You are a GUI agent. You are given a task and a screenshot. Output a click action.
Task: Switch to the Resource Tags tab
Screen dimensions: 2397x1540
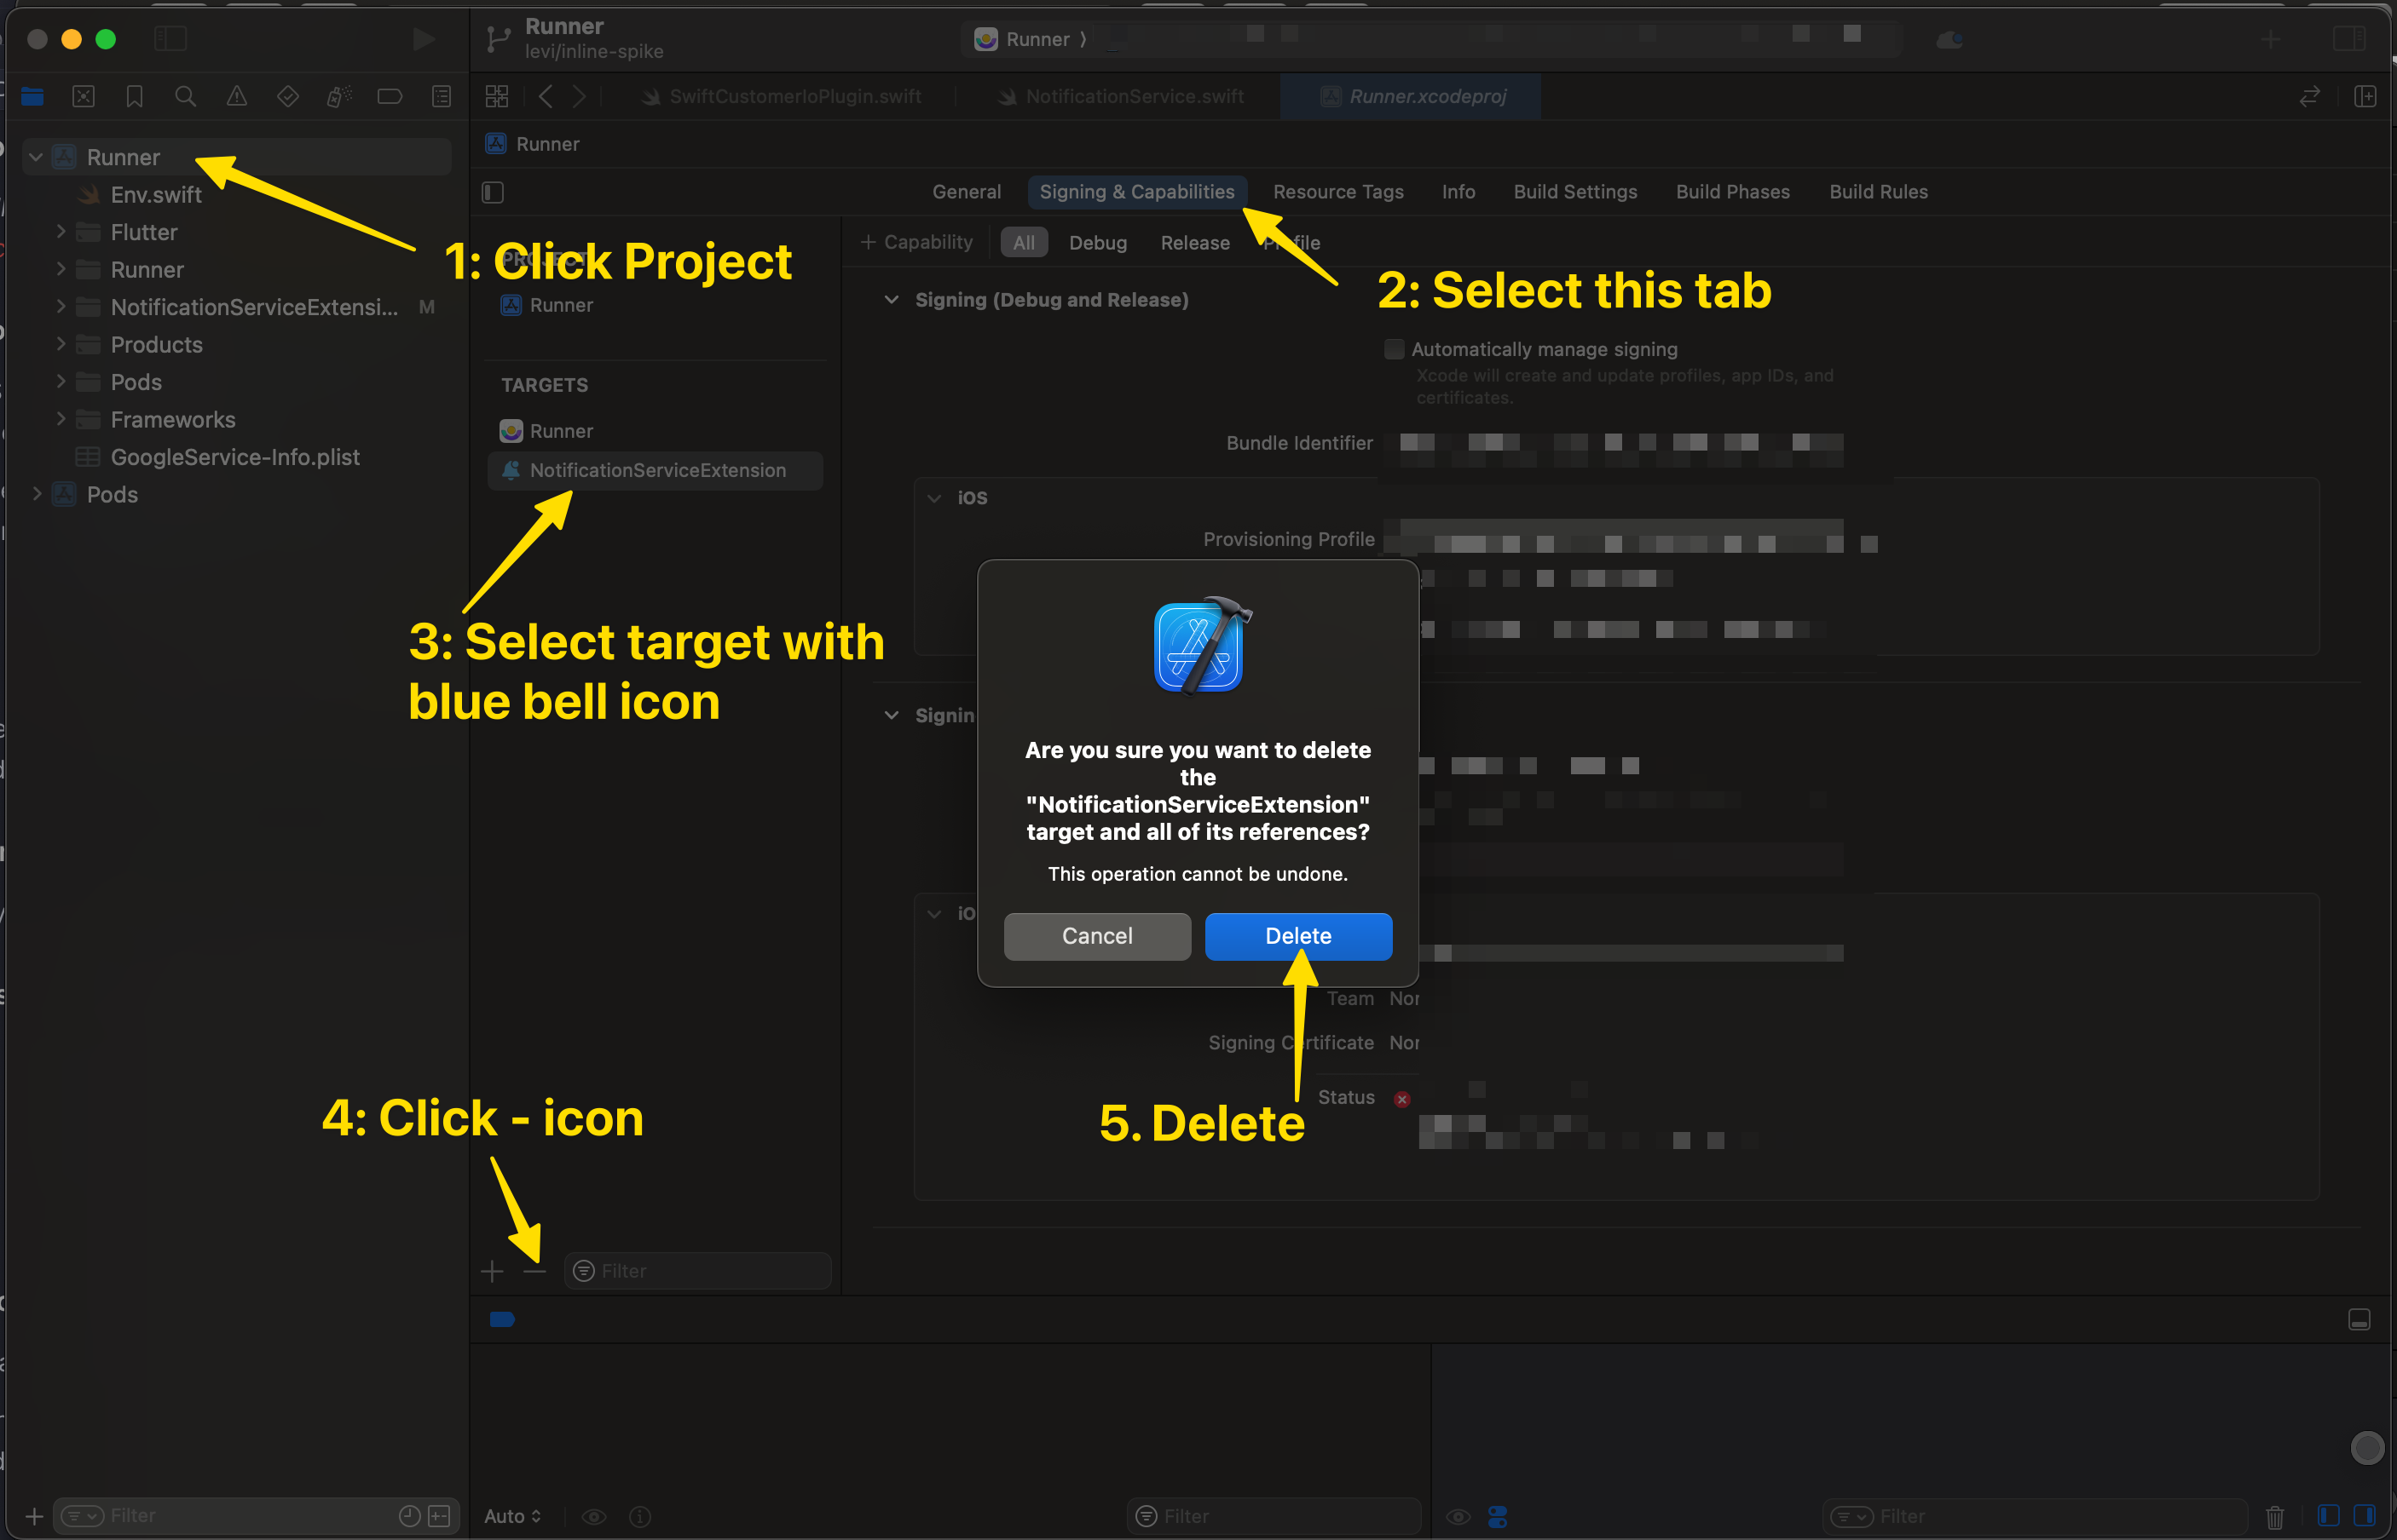(x=1338, y=192)
